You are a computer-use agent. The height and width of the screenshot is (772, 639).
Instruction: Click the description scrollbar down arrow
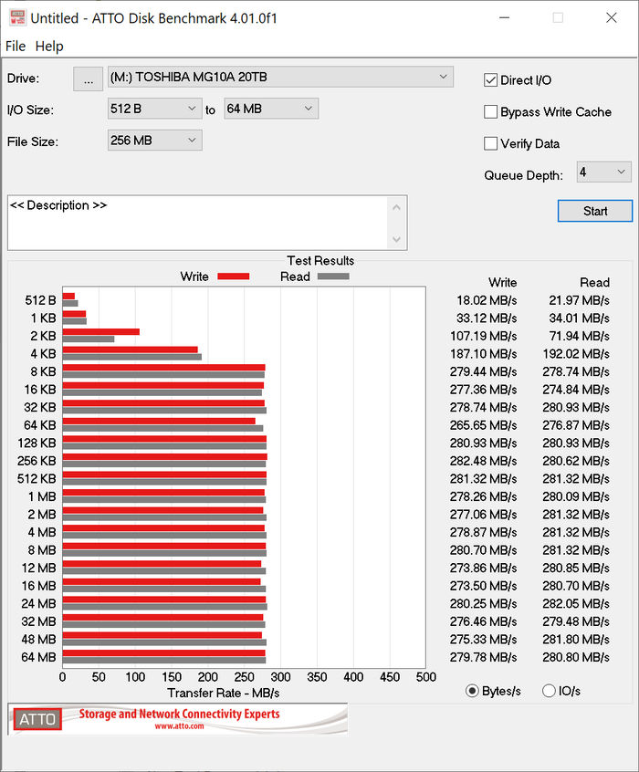click(396, 239)
